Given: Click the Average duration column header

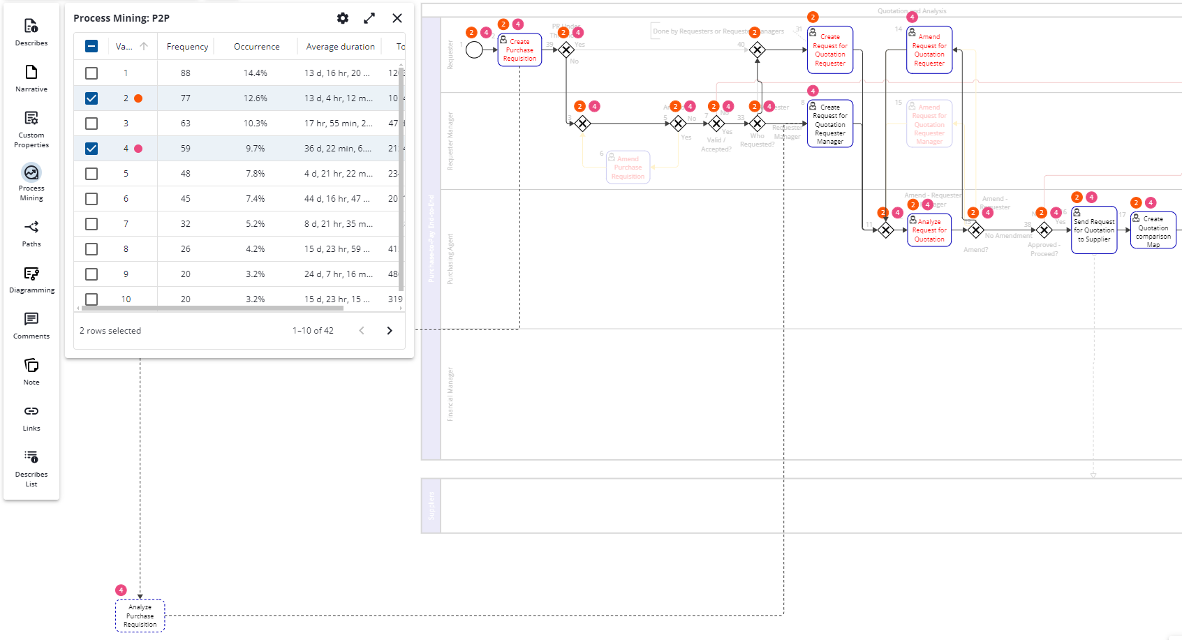Looking at the screenshot, I should tap(340, 47).
